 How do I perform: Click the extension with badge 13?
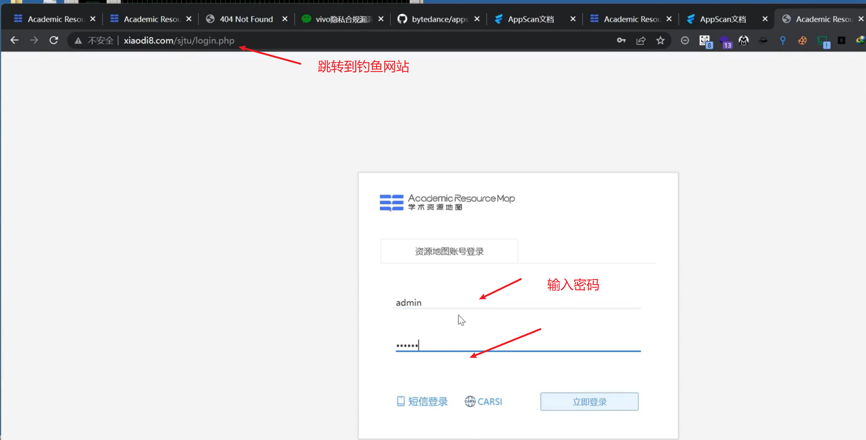(725, 41)
